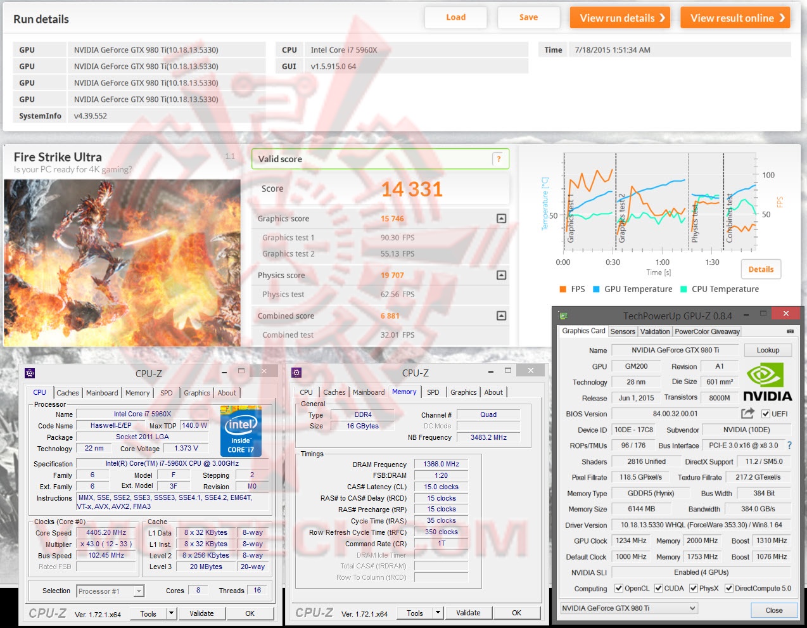Switch to Caches tab in left CPU-Z
This screenshot has width=807, height=628.
[68, 393]
